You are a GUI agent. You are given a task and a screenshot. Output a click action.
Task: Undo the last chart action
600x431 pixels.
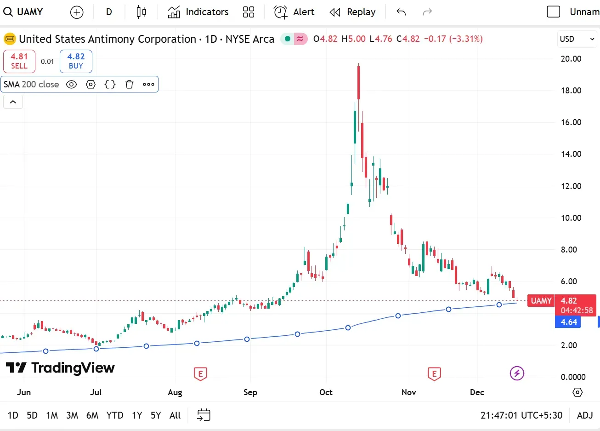(401, 12)
